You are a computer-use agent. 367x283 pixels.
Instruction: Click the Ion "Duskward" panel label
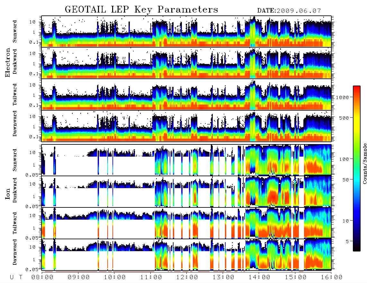15,190
